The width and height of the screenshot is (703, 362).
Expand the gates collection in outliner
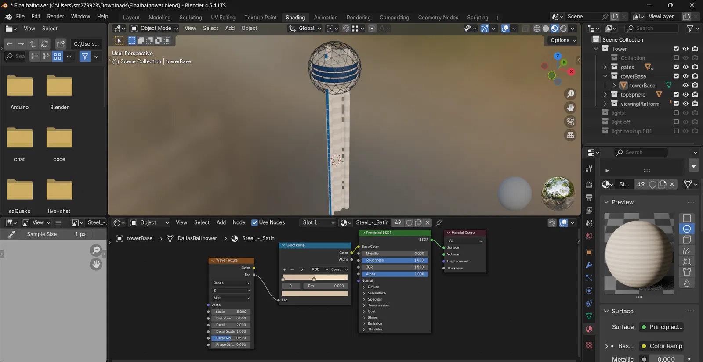coord(605,67)
